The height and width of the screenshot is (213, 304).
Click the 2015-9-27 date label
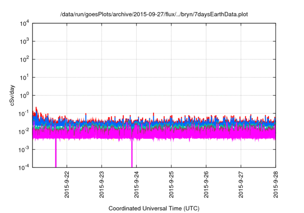tap(241, 184)
